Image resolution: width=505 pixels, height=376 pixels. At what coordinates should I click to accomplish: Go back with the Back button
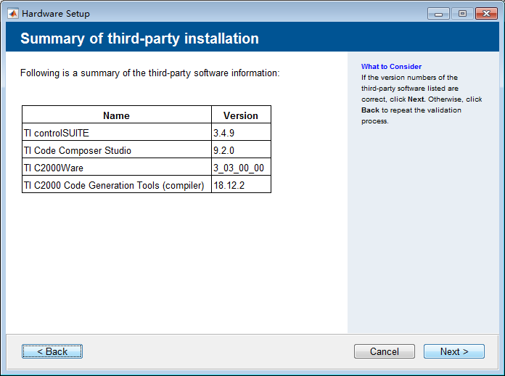52,351
